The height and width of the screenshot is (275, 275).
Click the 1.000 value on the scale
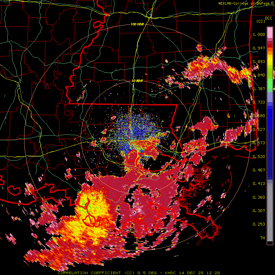click(x=259, y=35)
